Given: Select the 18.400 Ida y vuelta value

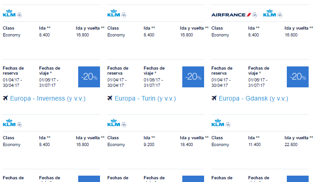Looking at the screenshot, I should click(187, 145).
